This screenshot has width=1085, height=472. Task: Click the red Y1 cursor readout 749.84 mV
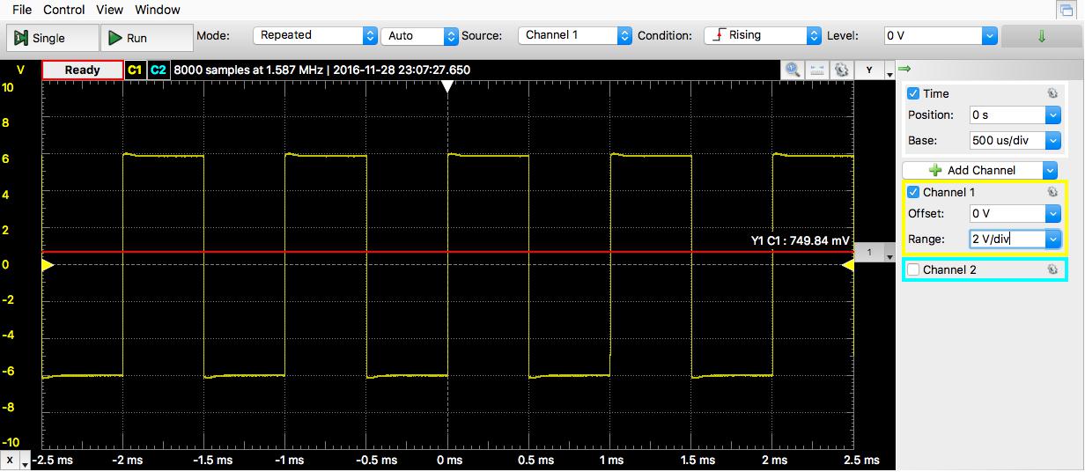(801, 240)
